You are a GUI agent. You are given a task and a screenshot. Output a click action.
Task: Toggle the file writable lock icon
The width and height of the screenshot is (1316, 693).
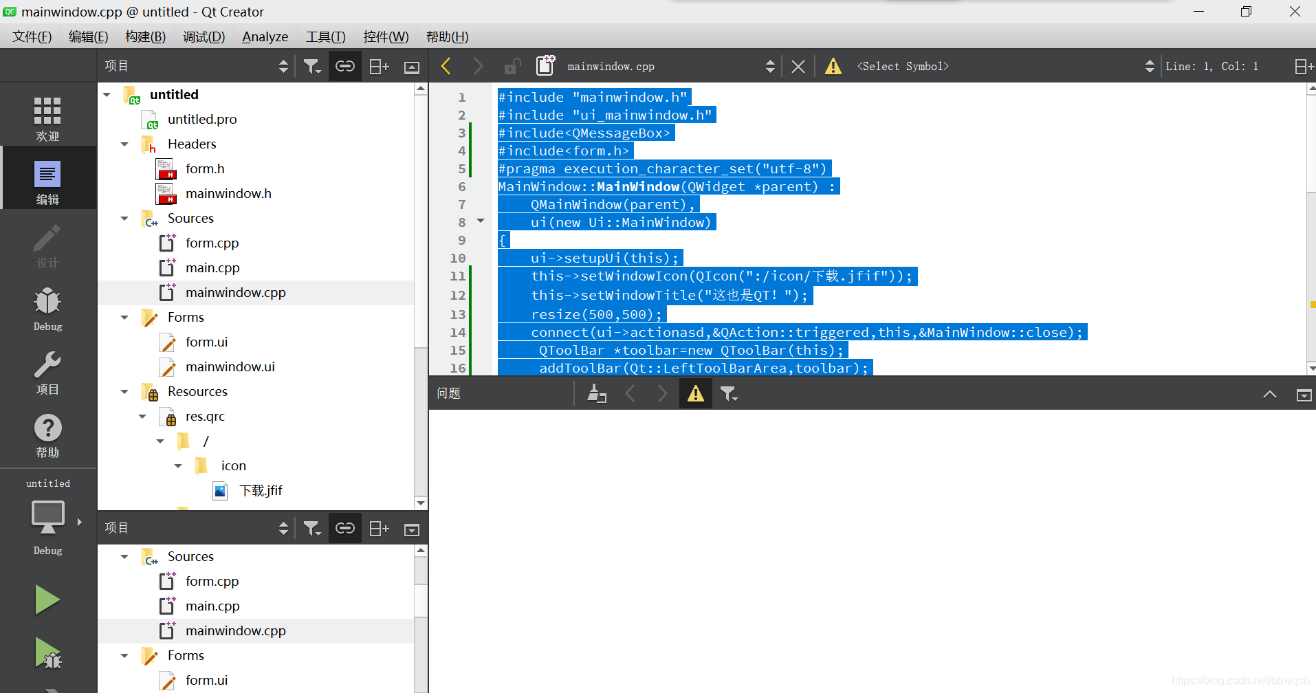pyautogui.click(x=512, y=66)
